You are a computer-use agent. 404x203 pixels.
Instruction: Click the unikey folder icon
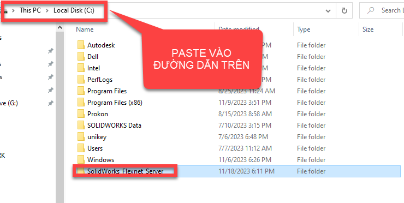point(81,137)
